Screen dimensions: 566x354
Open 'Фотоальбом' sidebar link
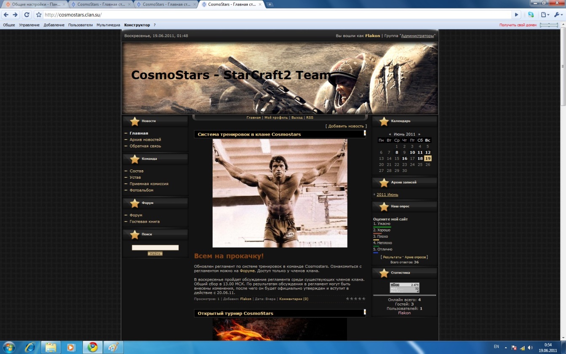(141, 190)
